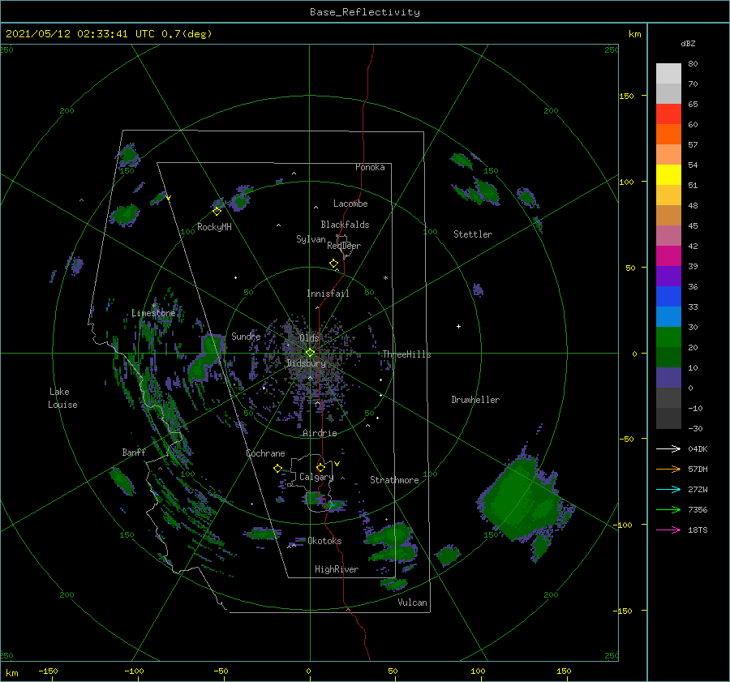Click the HighRiver label
Image resolution: width=730 pixels, height=682 pixels.
click(337, 569)
